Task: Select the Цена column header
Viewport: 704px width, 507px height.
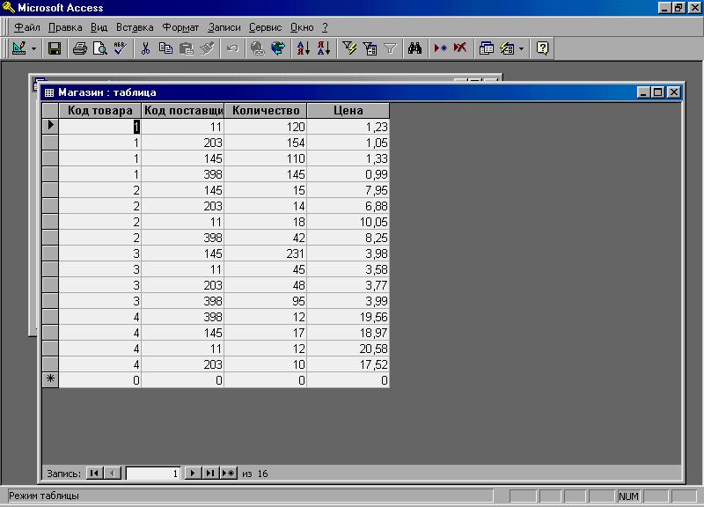Action: [348, 111]
